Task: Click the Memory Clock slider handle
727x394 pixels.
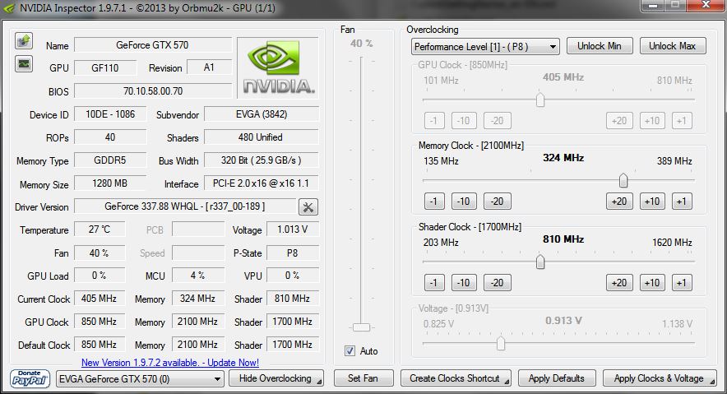Action: pyautogui.click(x=623, y=180)
